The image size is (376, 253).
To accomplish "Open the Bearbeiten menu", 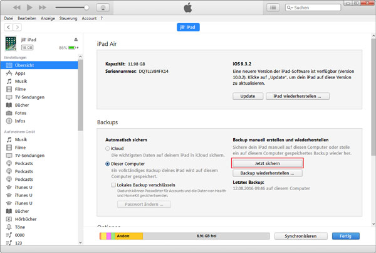I will click(27, 18).
